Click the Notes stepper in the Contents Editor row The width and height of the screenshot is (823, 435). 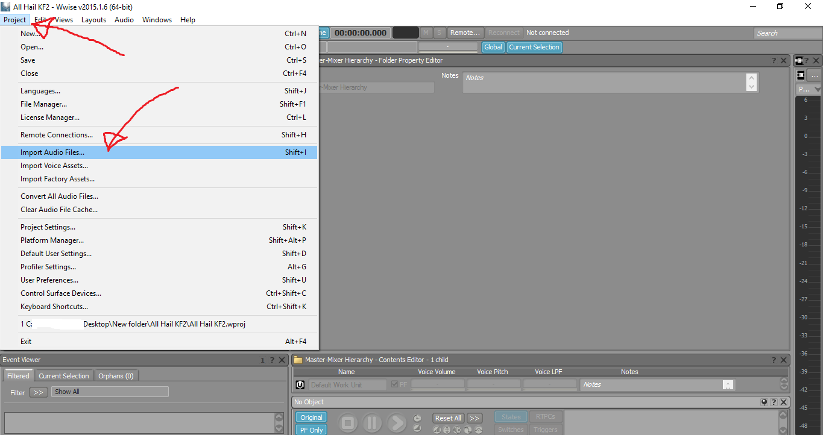[x=728, y=384]
